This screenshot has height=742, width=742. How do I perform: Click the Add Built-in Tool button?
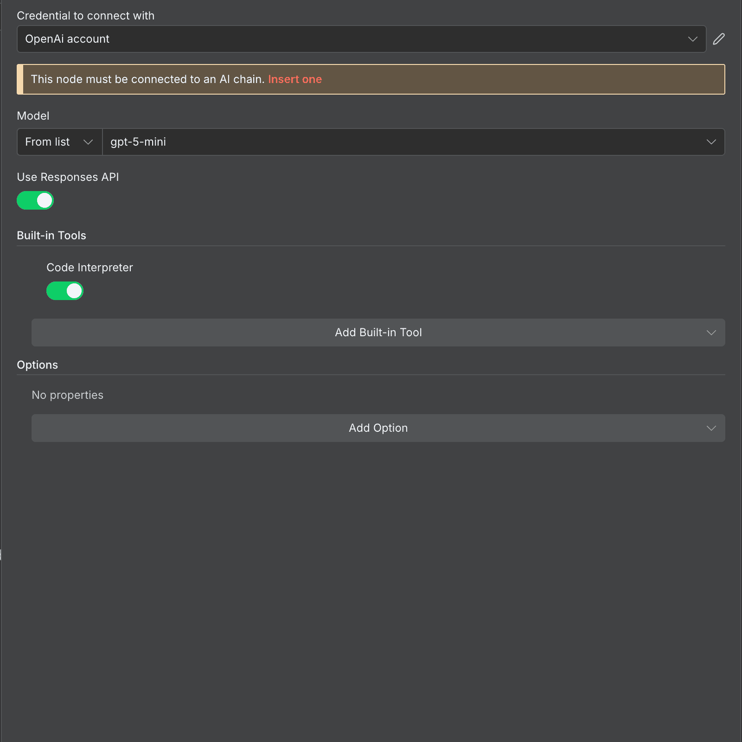click(x=378, y=333)
